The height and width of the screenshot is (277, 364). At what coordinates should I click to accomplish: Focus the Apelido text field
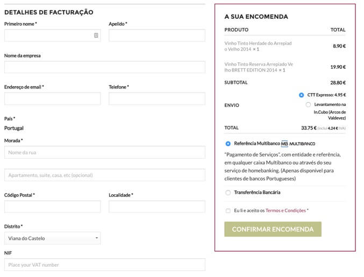(156, 35)
